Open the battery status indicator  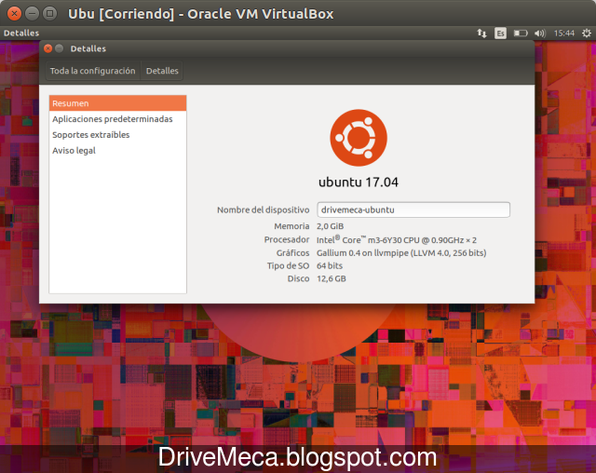521,34
